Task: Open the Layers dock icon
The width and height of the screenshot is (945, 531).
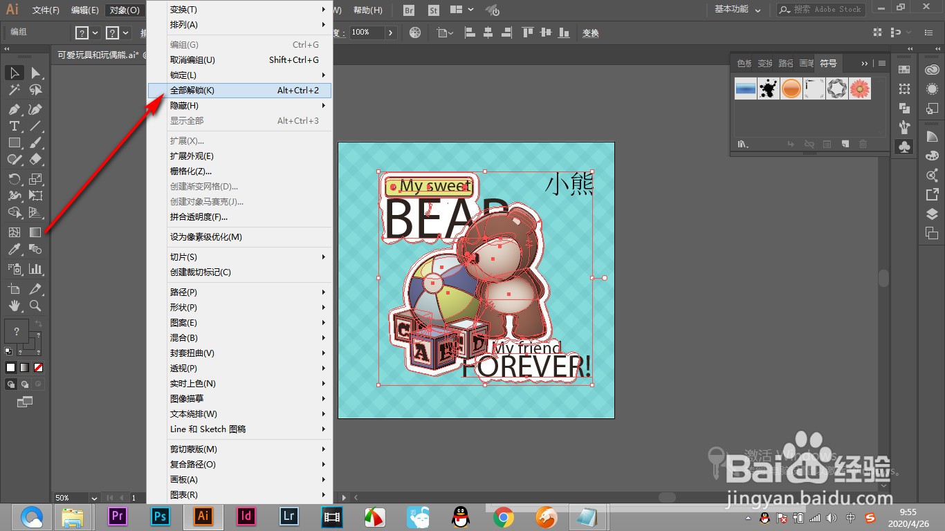Action: (x=932, y=214)
